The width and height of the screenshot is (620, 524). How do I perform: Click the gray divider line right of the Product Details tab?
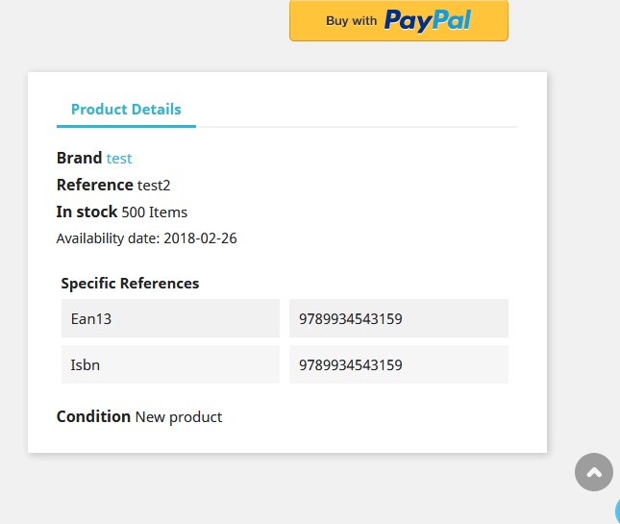click(356, 126)
